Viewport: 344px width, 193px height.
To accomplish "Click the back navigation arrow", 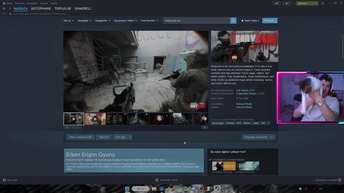I will (x=4, y=9).
